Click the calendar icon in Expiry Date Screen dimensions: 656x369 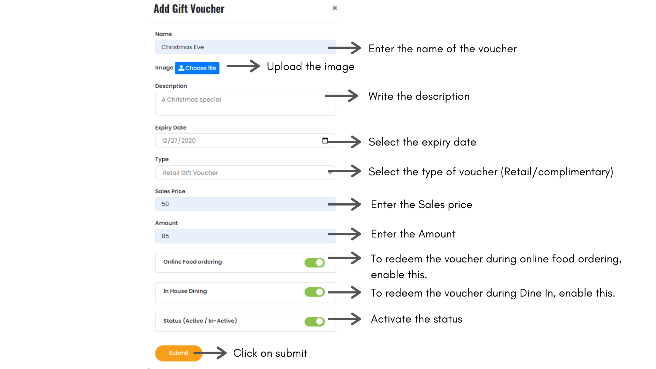click(325, 140)
